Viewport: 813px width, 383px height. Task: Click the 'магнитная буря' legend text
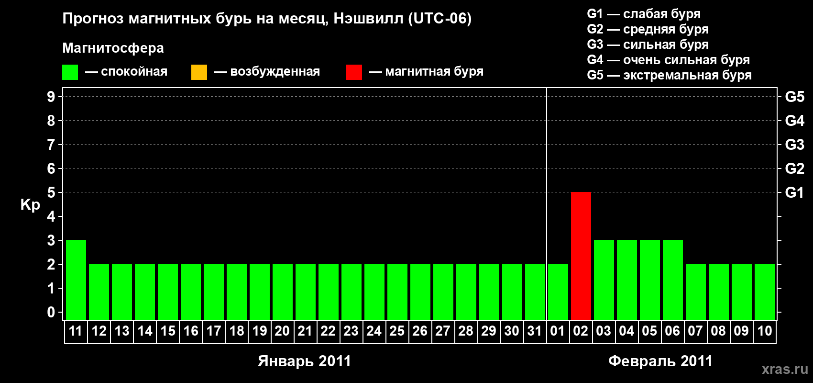(434, 71)
